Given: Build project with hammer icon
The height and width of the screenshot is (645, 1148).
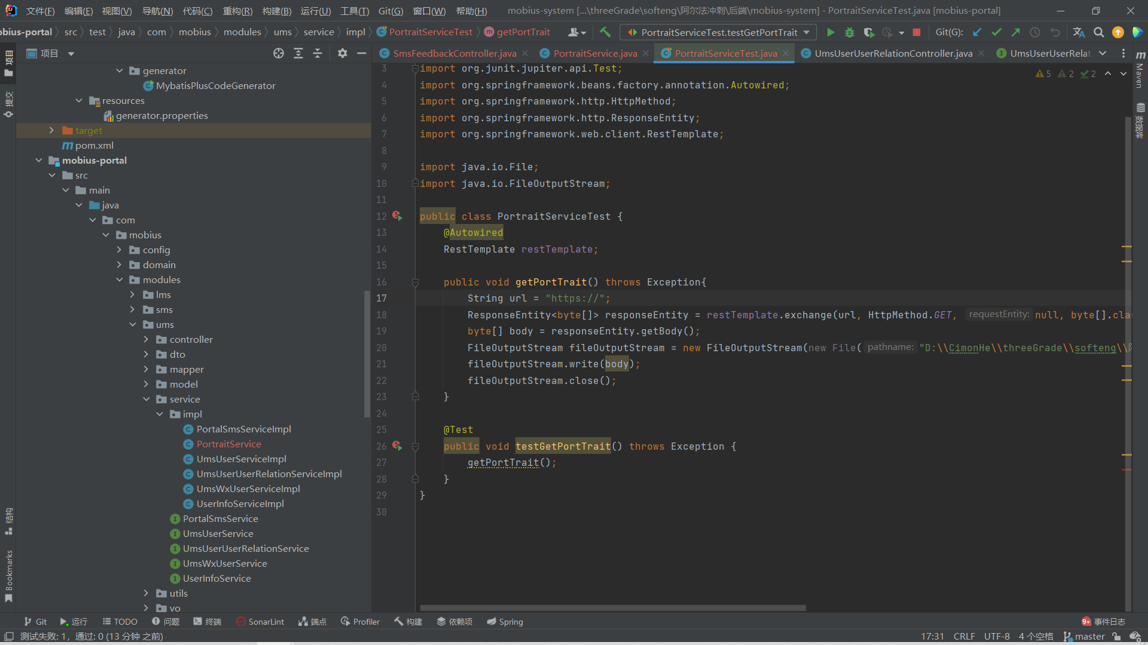Looking at the screenshot, I should click(x=605, y=32).
